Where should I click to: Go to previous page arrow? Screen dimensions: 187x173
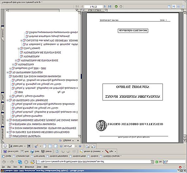[x=82, y=7]
